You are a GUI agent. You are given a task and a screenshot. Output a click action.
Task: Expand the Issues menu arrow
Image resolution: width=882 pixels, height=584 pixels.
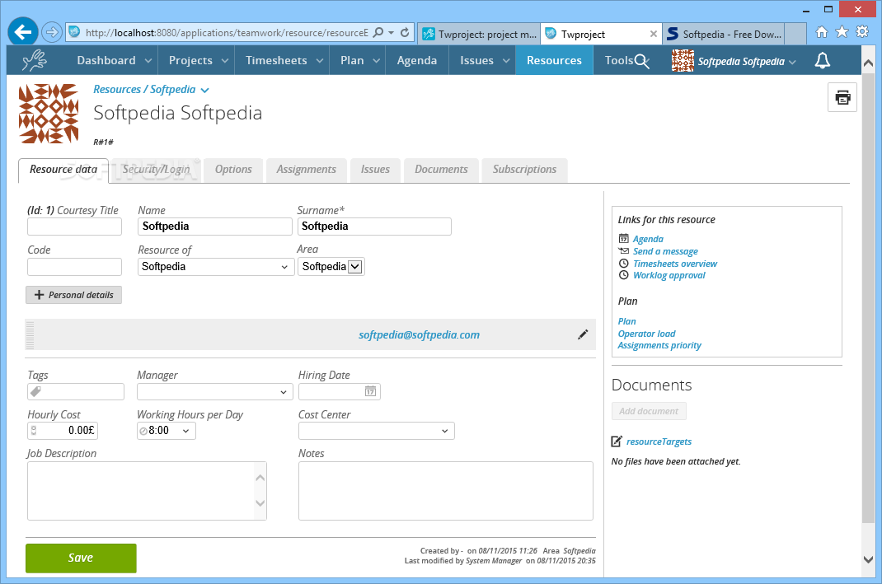(x=505, y=61)
